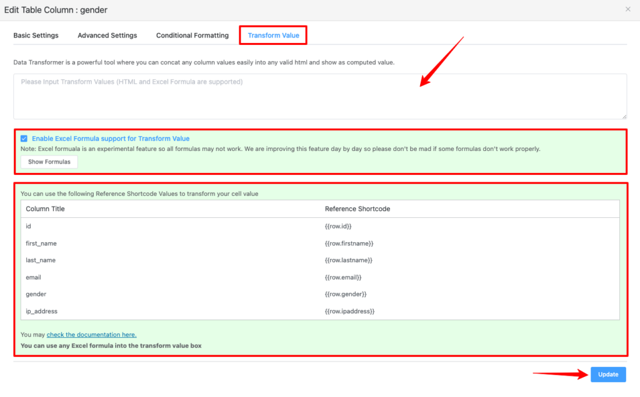Image resolution: width=640 pixels, height=397 pixels.
Task: Click the Enable Excel Formula support label
Action: pos(111,139)
